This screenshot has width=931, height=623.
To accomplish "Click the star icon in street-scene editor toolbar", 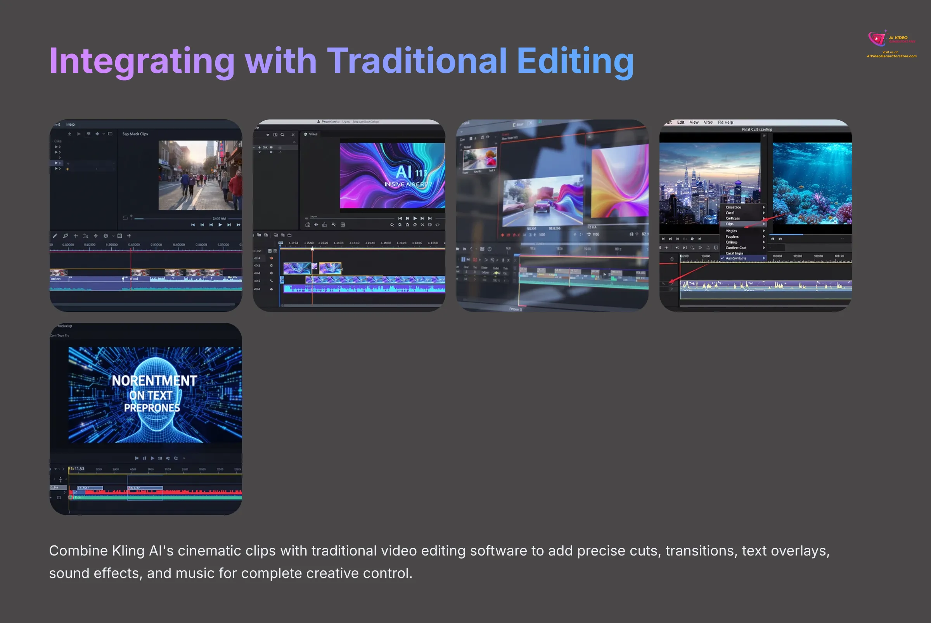I will [x=69, y=134].
